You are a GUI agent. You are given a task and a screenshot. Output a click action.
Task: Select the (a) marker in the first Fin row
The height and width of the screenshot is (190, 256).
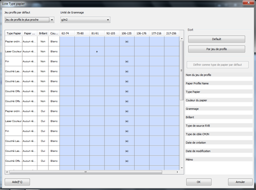pyautogui.click(x=127, y=61)
